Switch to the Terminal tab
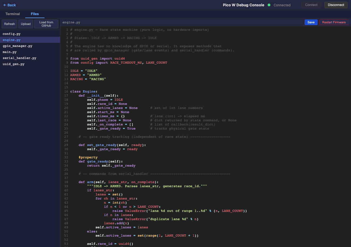 12,14
